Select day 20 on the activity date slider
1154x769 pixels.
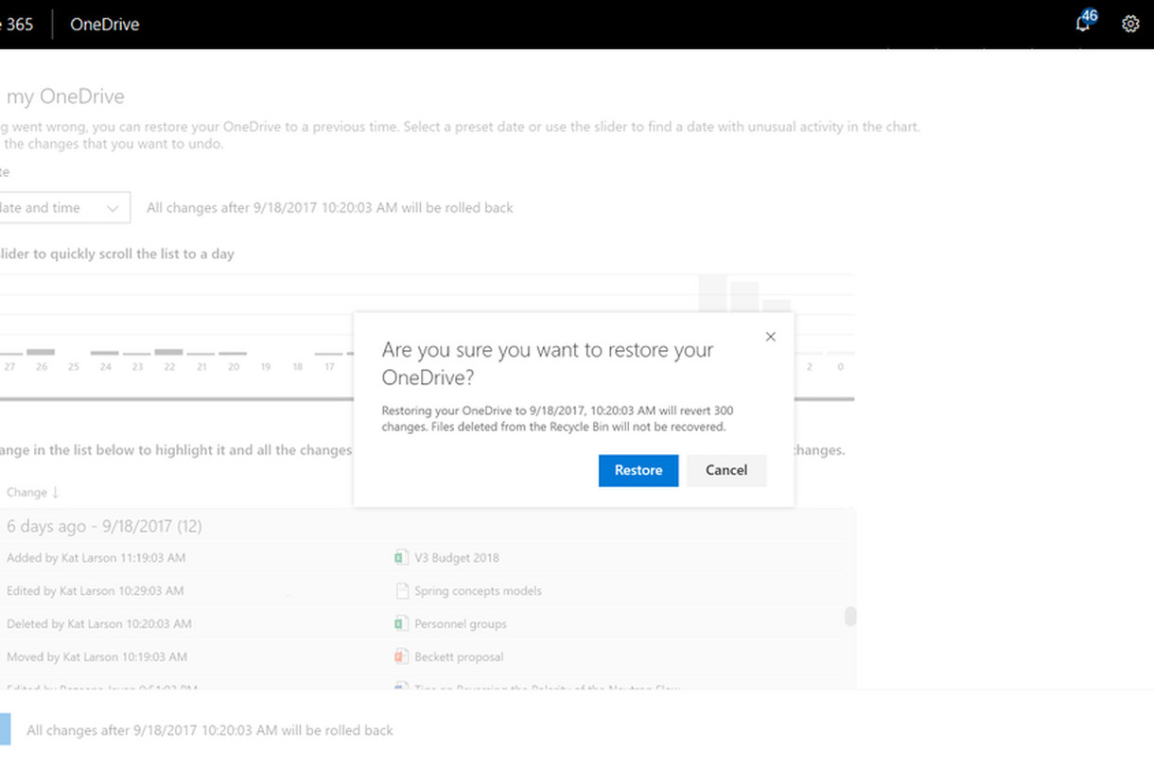(x=233, y=366)
